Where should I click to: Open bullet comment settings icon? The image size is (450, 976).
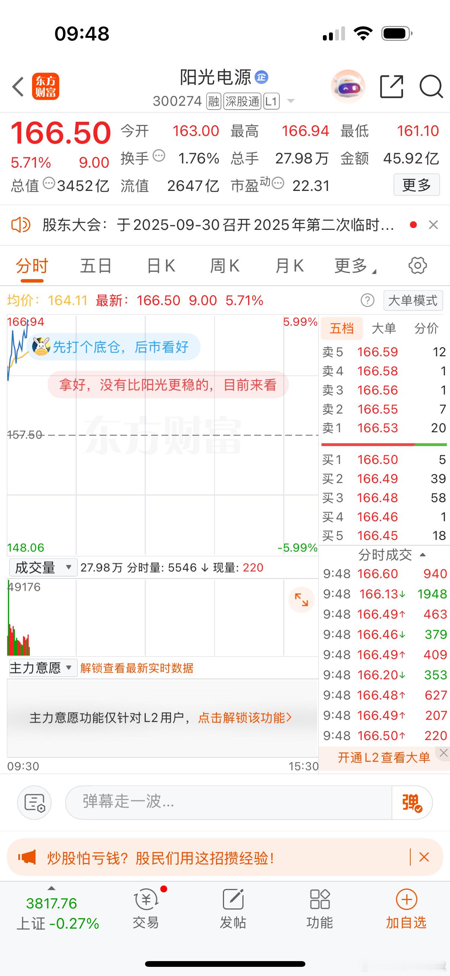click(x=34, y=802)
